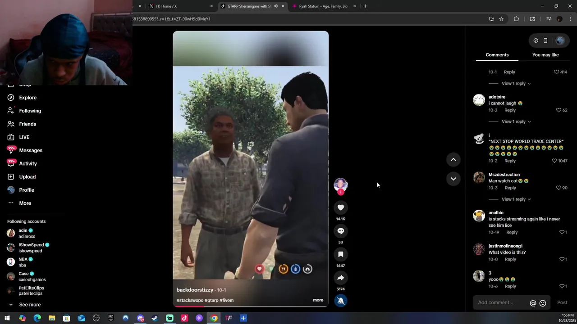
Task: Post the comment
Action: tap(562, 303)
